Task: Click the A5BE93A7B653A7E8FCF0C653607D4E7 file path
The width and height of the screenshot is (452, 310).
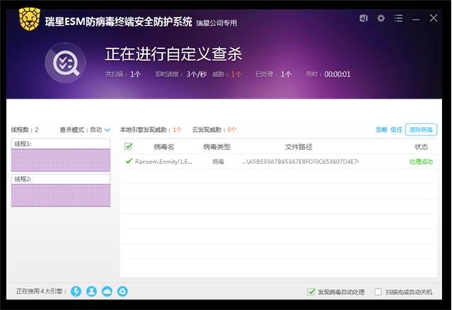Action: (300, 162)
